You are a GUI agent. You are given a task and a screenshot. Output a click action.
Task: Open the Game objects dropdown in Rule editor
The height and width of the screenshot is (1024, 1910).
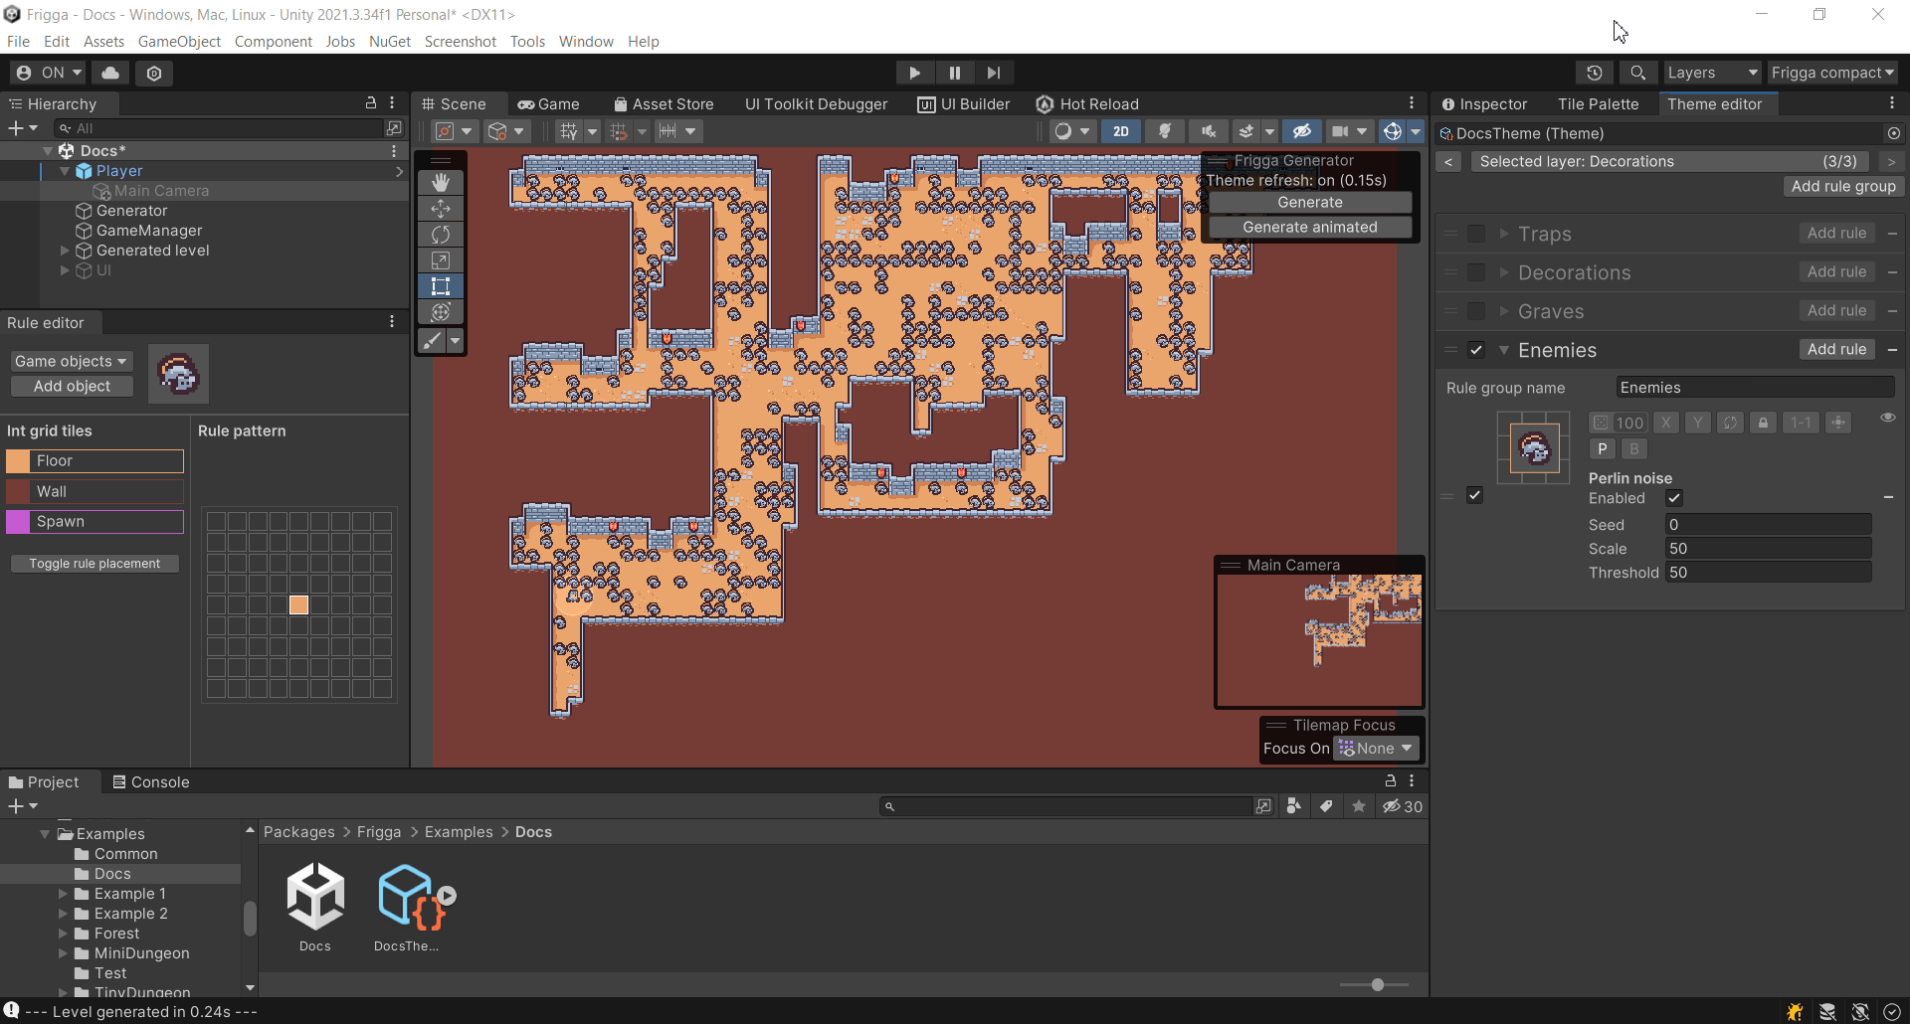(x=71, y=361)
